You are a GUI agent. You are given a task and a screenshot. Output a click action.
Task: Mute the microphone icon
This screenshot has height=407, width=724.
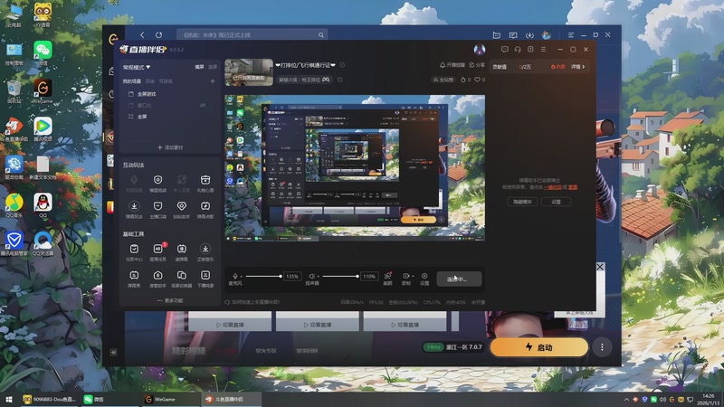(x=235, y=276)
